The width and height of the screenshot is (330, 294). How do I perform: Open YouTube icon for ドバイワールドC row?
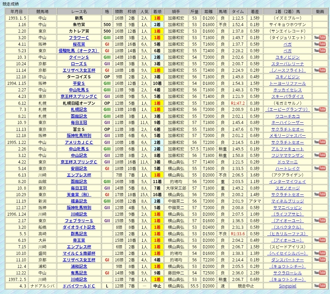[x=320, y=286]
